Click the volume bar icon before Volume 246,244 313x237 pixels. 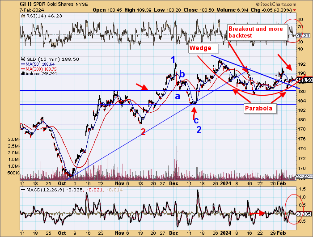pos(23,73)
